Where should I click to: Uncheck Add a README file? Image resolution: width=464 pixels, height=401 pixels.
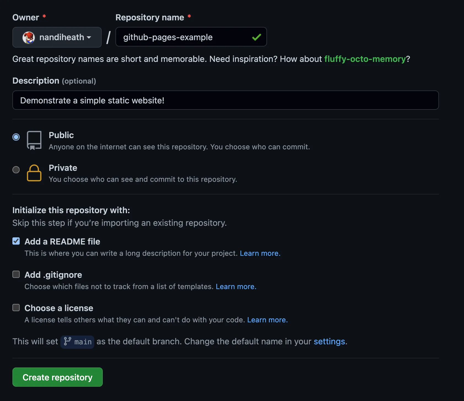coord(16,241)
